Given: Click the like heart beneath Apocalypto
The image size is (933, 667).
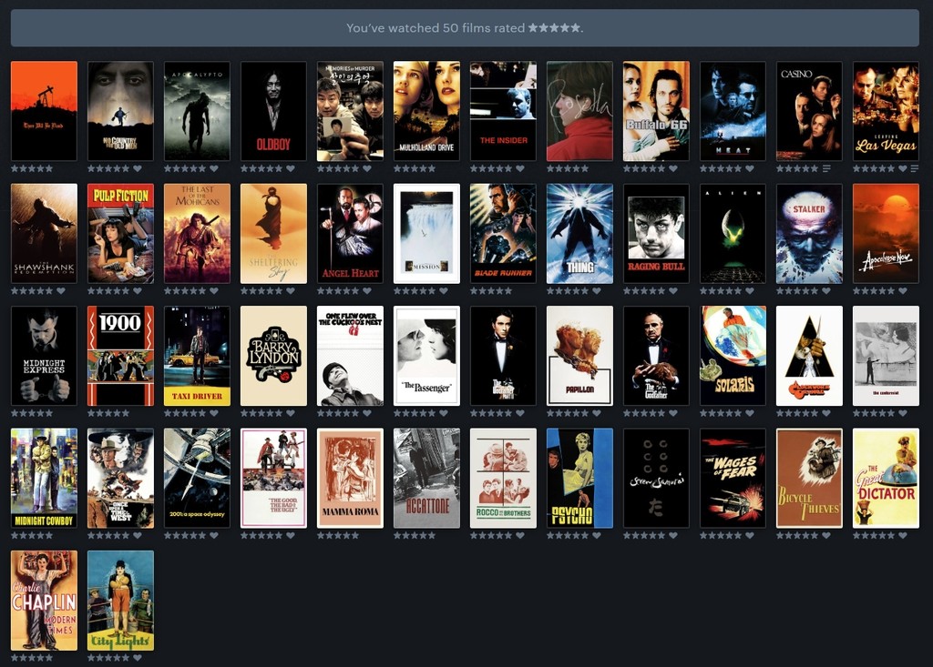Looking at the screenshot, I should point(214,169).
